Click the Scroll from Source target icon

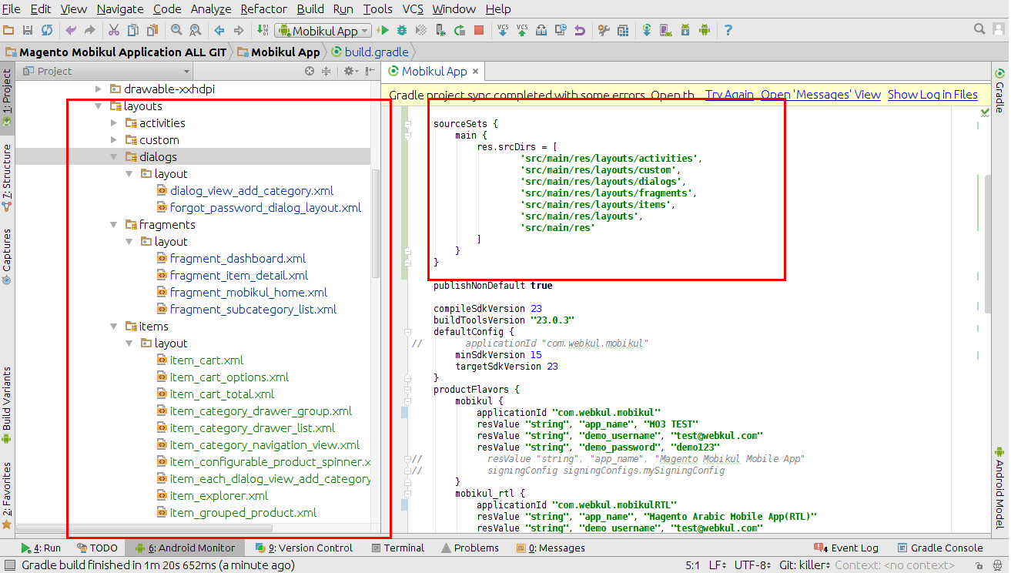(x=310, y=71)
